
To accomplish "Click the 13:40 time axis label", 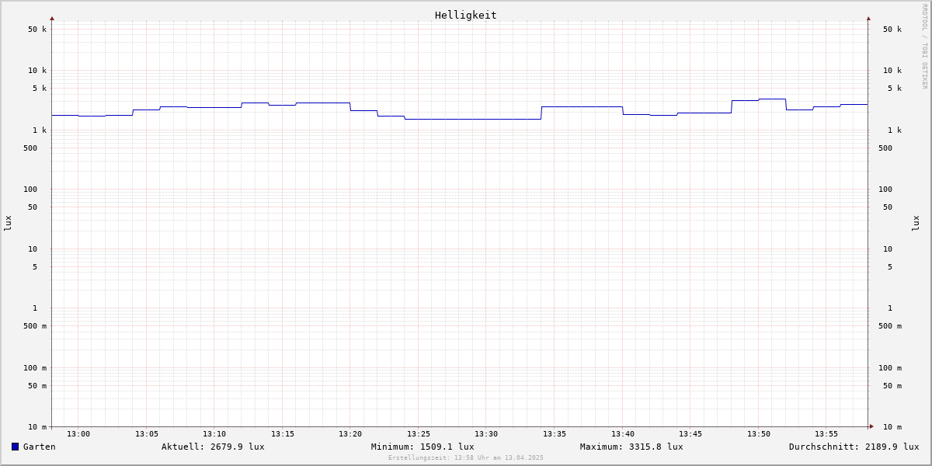I will [x=623, y=434].
